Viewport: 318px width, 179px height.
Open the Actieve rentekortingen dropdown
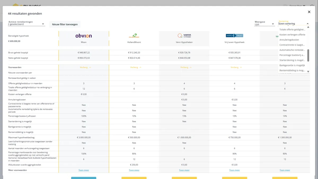pyautogui.click(x=26, y=24)
